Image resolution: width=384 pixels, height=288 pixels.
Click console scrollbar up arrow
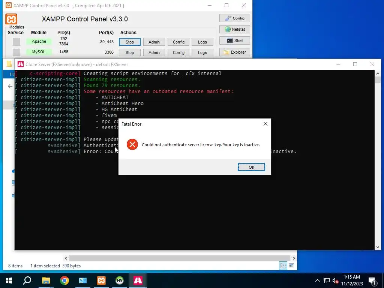[x=378, y=73]
